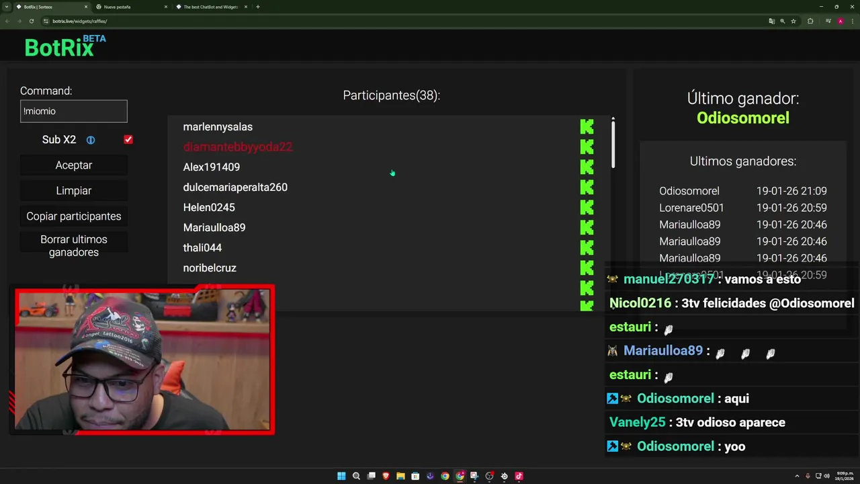
Task: Select participant dulcemariaperalta260
Action: (235, 188)
